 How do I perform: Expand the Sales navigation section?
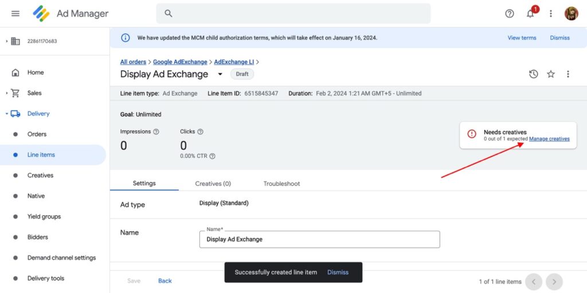[7, 93]
